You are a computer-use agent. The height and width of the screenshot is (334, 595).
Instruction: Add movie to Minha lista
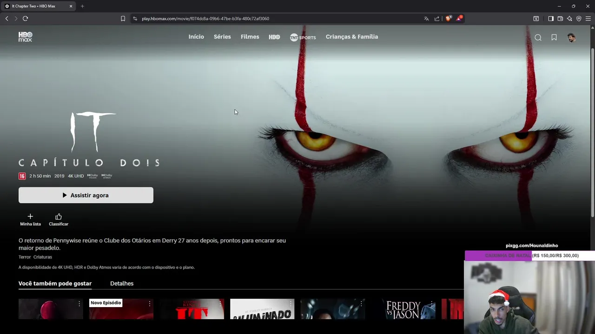[x=30, y=219]
